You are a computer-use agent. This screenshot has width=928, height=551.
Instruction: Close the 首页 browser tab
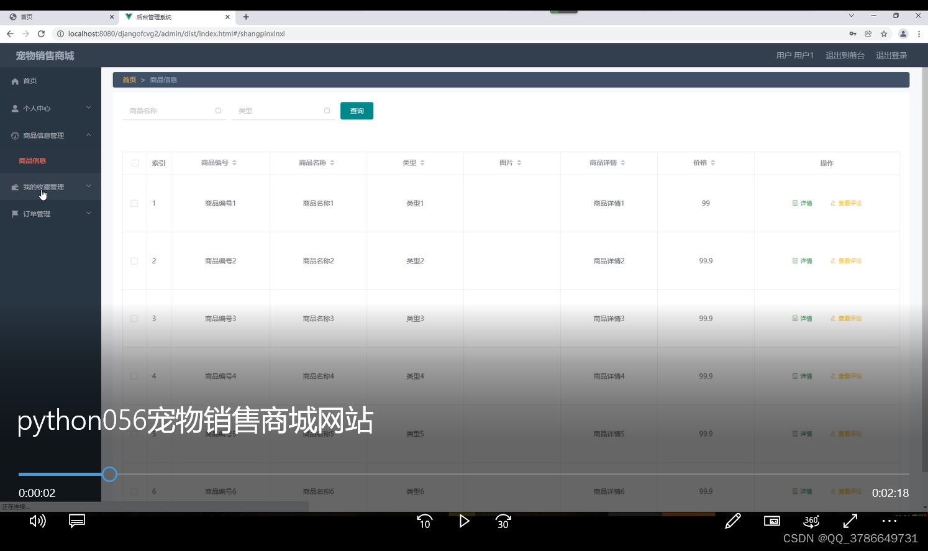tap(112, 17)
